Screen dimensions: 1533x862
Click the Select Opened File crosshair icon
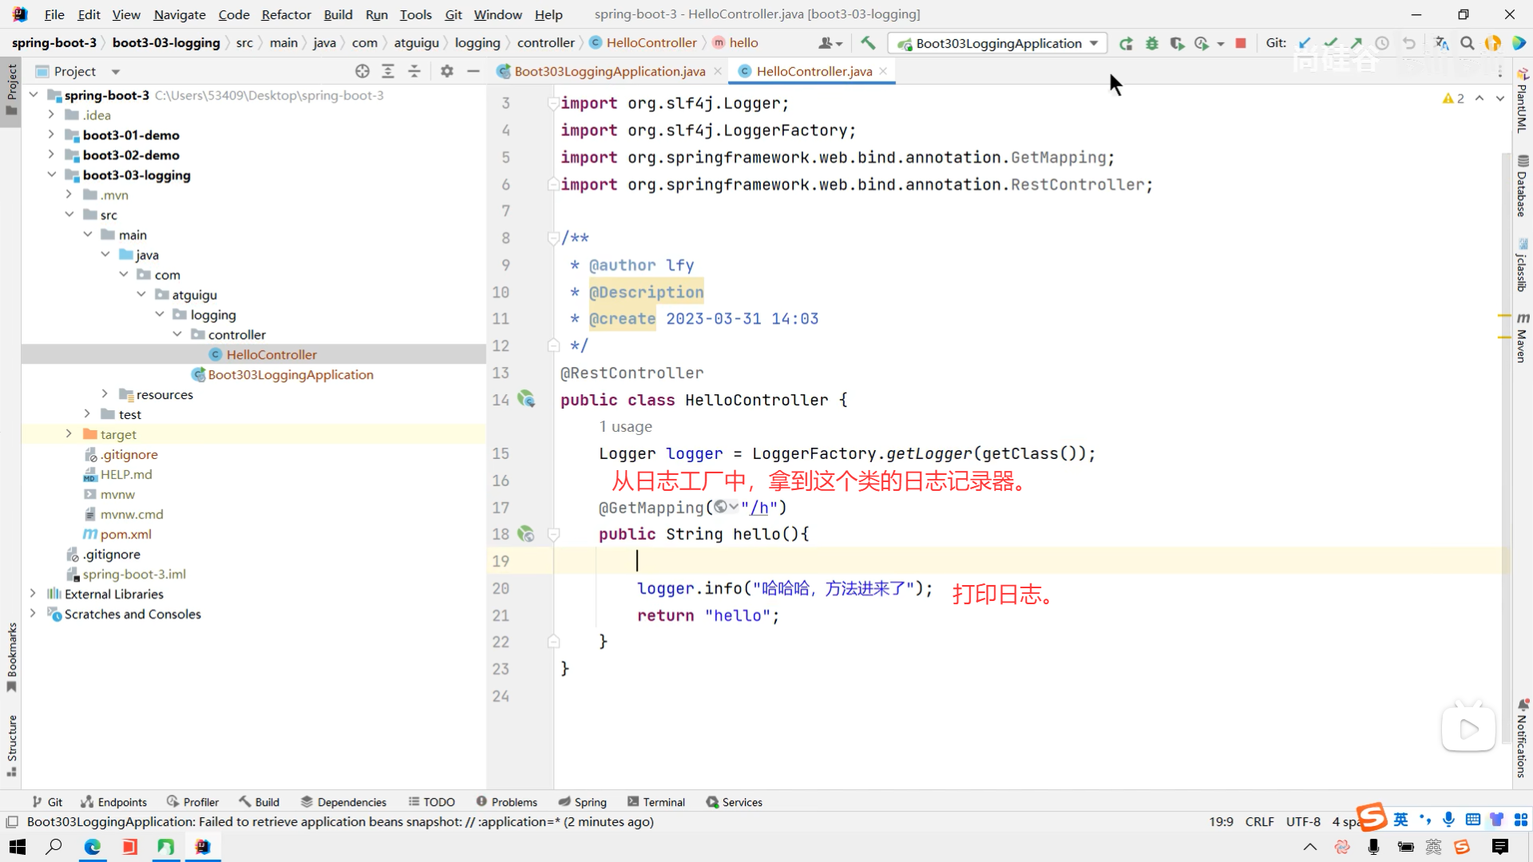pos(362,71)
